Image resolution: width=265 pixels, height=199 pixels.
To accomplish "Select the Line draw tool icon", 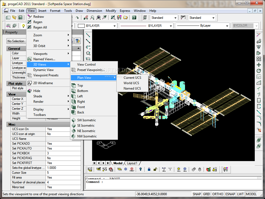I will point(88,35).
